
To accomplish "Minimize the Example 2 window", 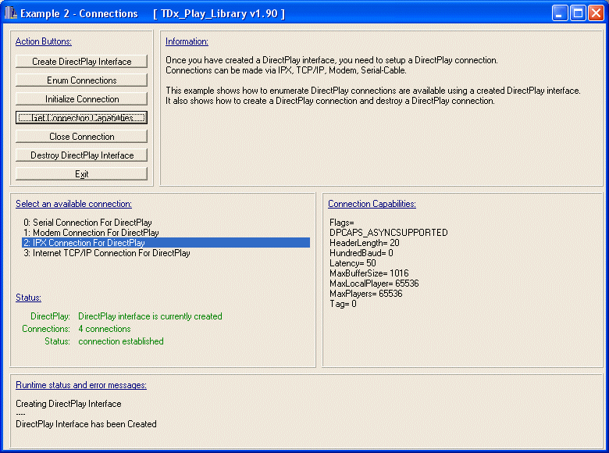I will pos(560,13).
